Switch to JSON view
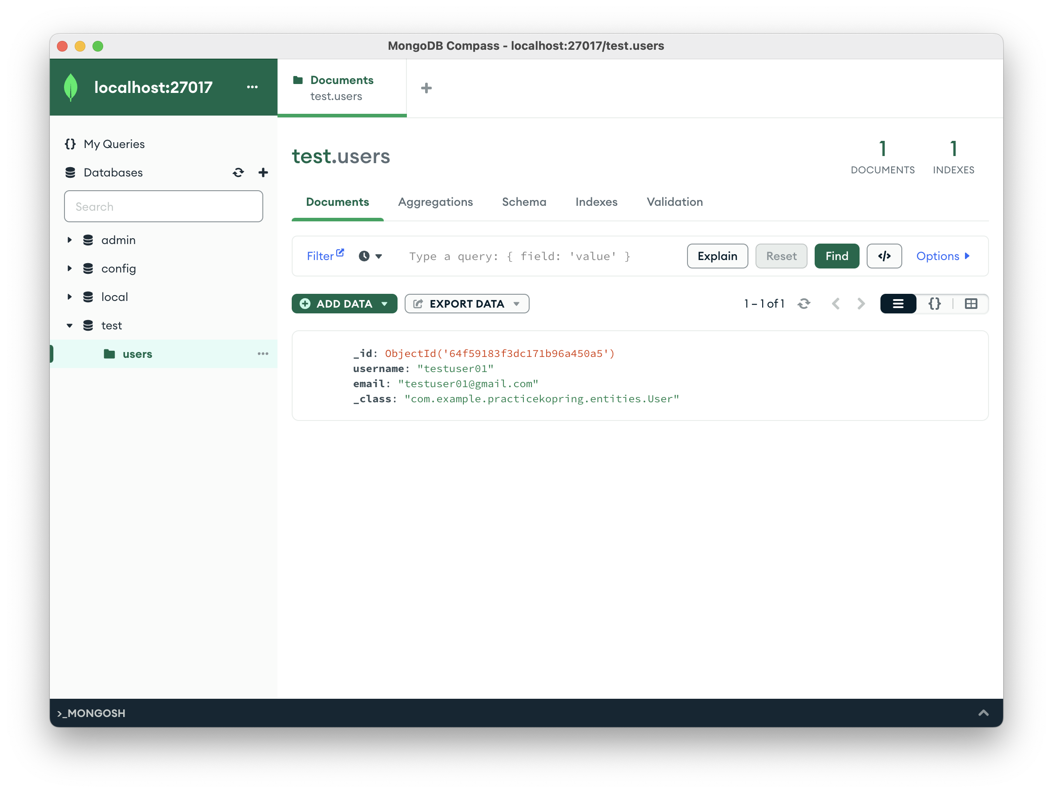 tap(934, 304)
